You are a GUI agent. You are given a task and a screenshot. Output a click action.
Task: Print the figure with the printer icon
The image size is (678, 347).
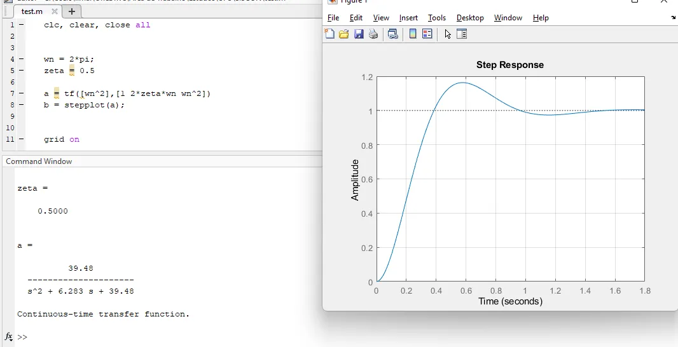tap(373, 34)
